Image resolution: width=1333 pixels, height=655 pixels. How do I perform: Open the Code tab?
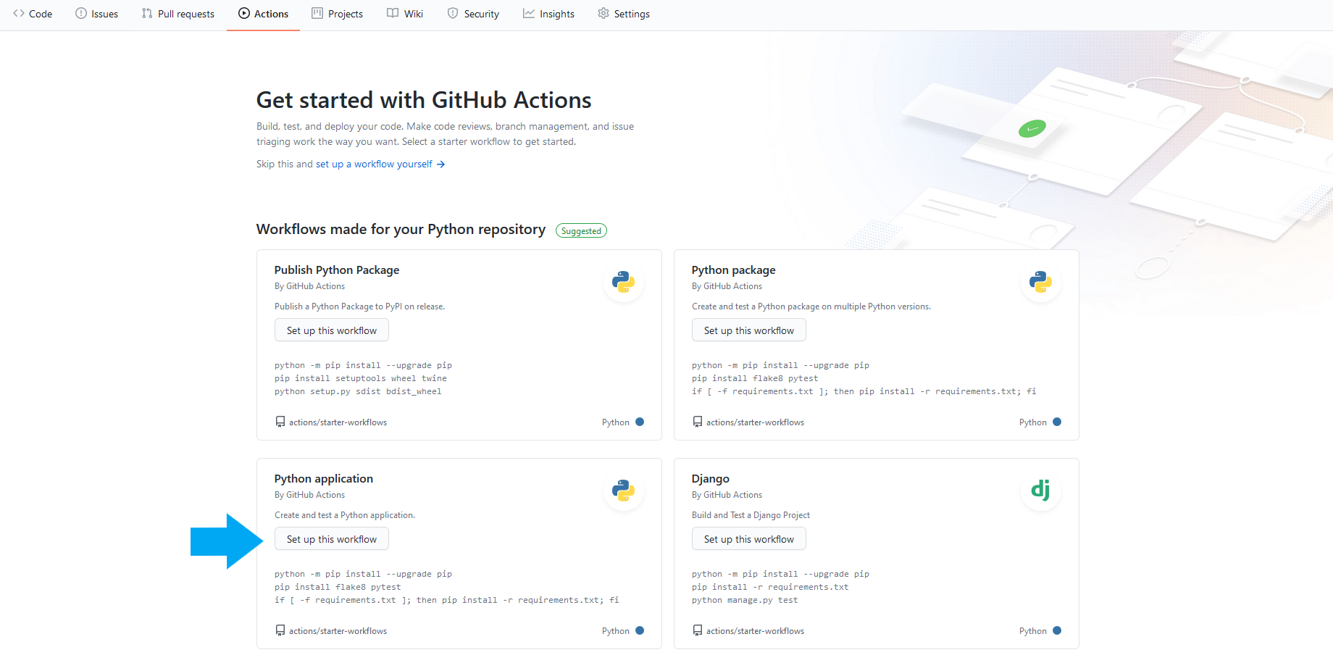pos(33,14)
